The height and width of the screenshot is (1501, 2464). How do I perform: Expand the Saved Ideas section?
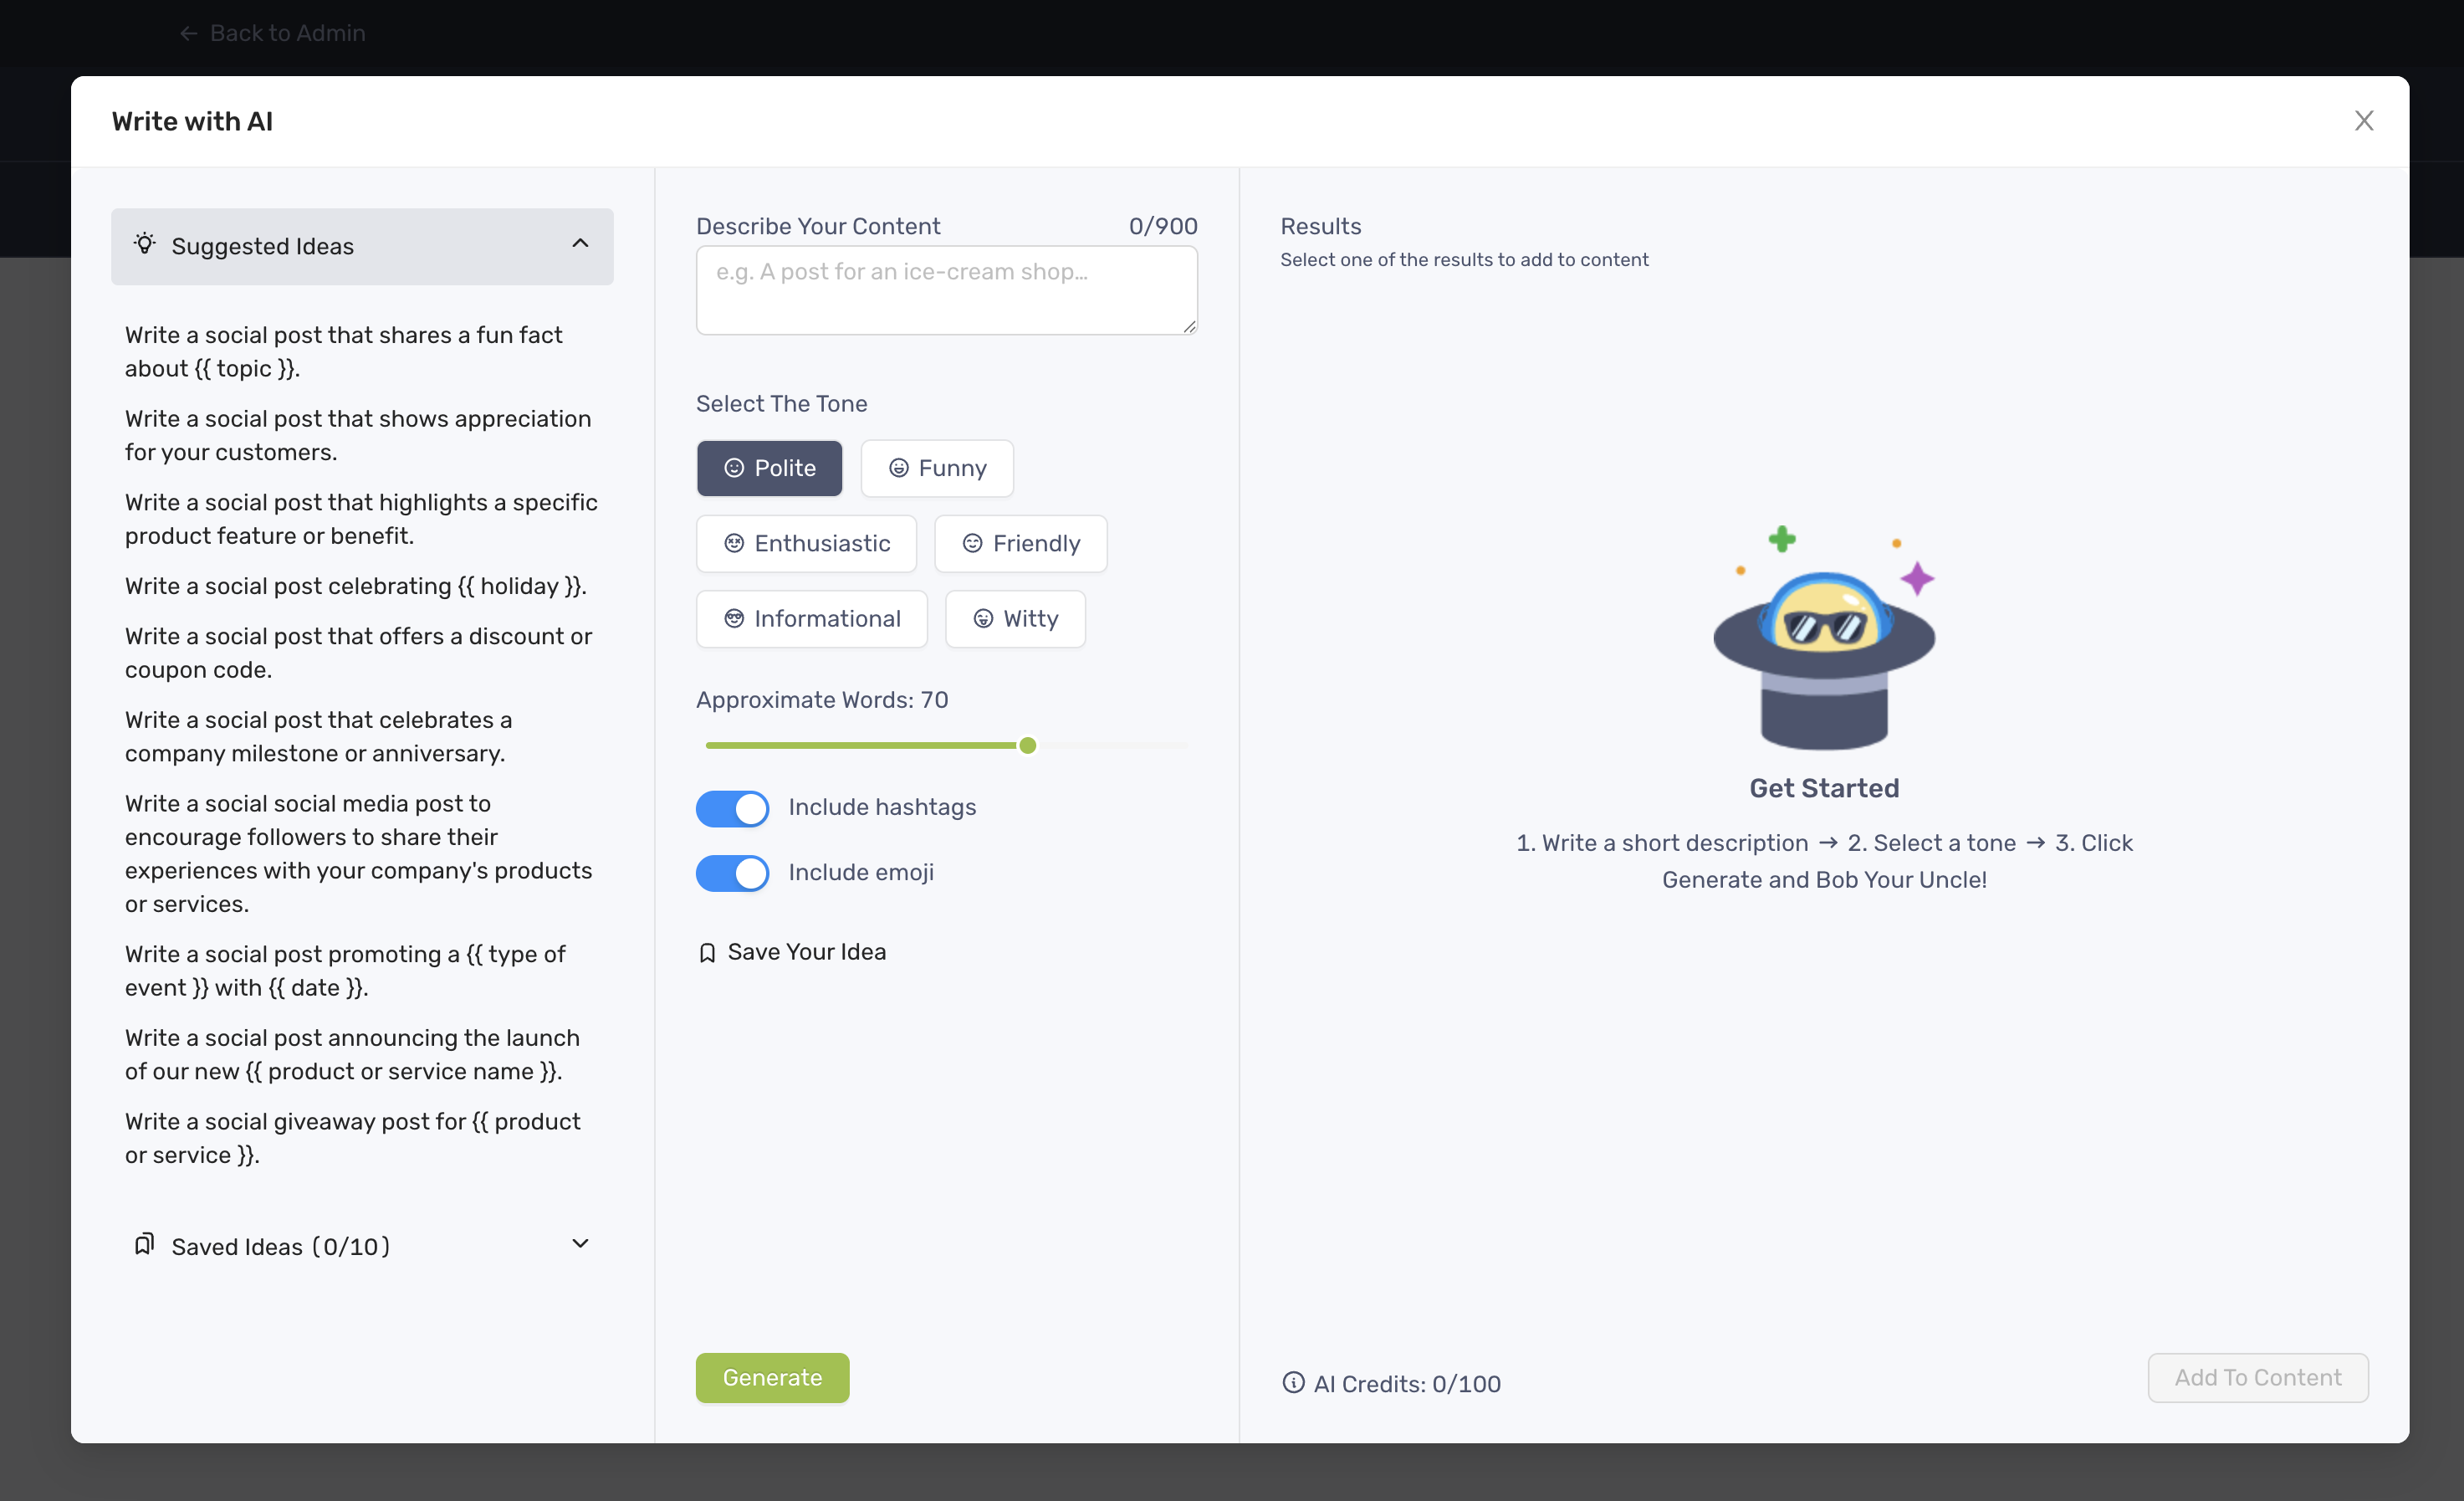(x=580, y=1244)
